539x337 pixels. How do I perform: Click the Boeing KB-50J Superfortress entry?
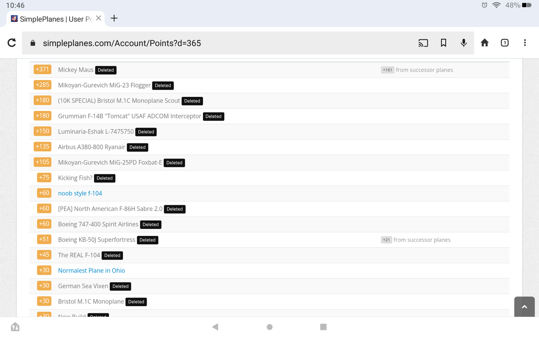[x=97, y=240]
